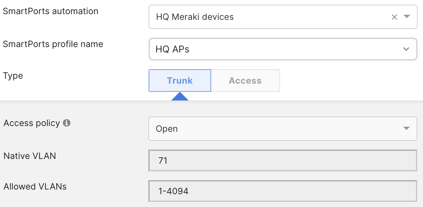Click the Native VLAN row label
This screenshot has width=423, height=207.
pyautogui.click(x=30, y=156)
